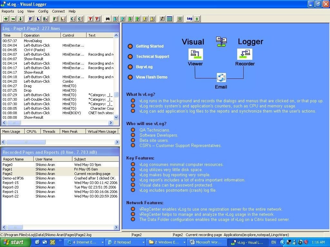
Task: Click the red 'T' with arrows icon
Action: 98,19
